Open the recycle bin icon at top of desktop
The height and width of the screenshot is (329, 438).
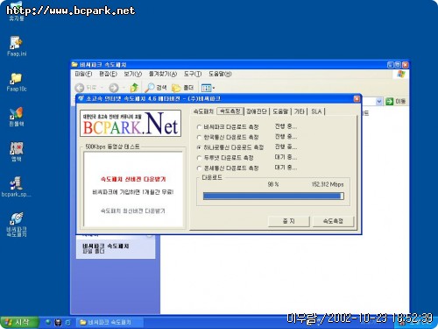[16, 11]
